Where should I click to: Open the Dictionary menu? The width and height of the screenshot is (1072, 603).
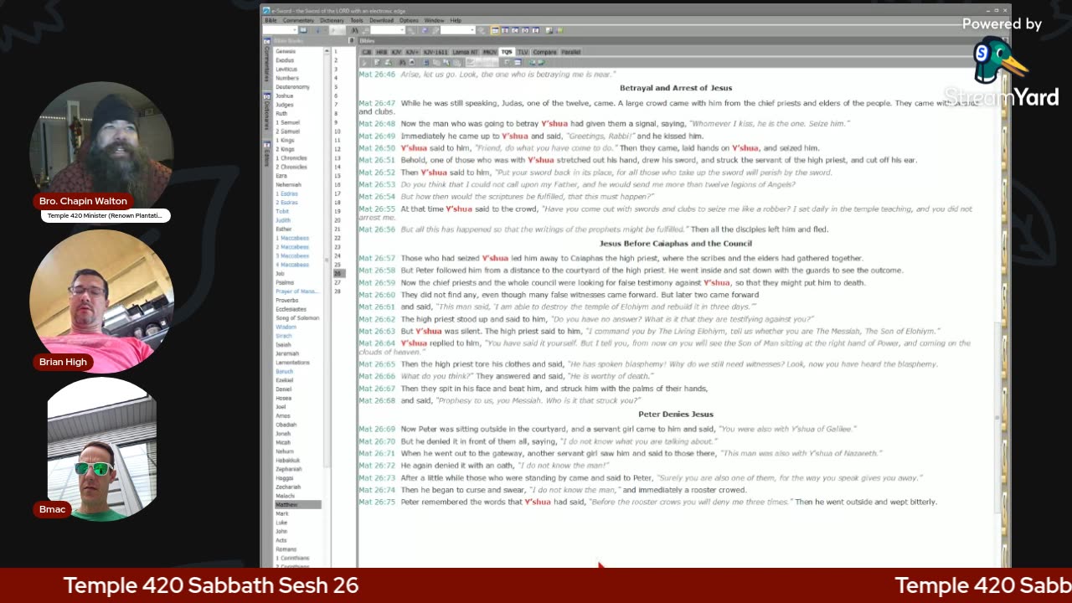(x=332, y=20)
